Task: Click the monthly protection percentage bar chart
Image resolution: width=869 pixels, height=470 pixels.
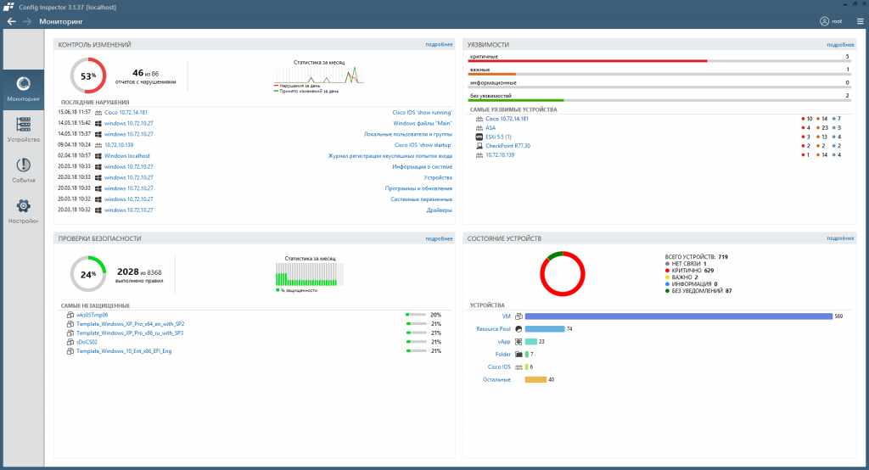Action: [310, 274]
